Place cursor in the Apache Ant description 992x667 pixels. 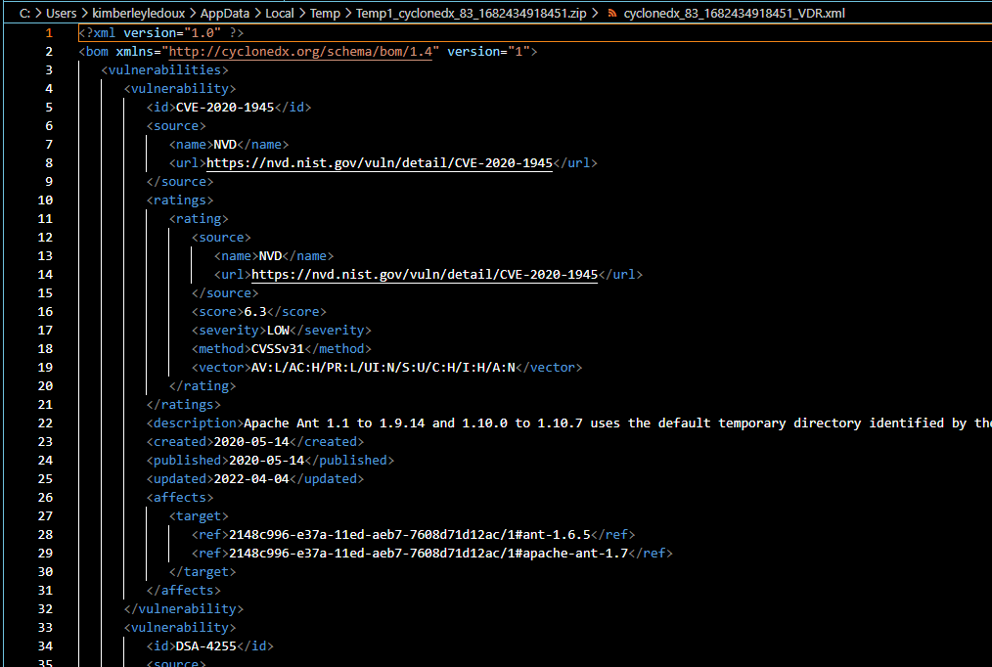[x=587, y=423]
